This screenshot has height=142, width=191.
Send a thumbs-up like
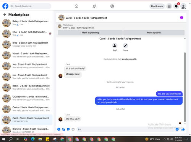(x=183, y=129)
